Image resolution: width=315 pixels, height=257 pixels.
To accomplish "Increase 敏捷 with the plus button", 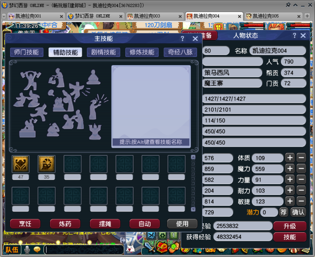I will point(290,201).
